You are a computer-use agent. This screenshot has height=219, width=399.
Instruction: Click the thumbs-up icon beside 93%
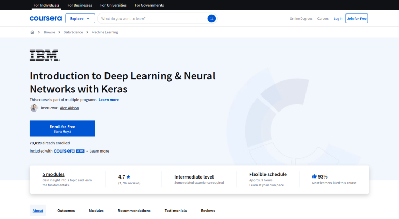pos(314,176)
